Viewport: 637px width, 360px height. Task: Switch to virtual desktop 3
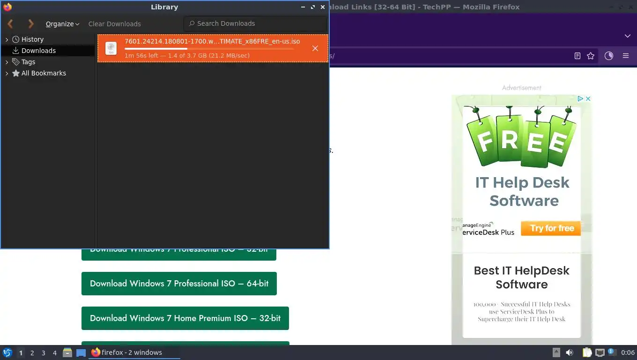[x=43, y=353]
